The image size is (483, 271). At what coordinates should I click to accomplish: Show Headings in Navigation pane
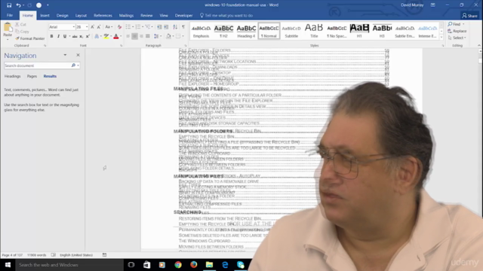coord(13,76)
